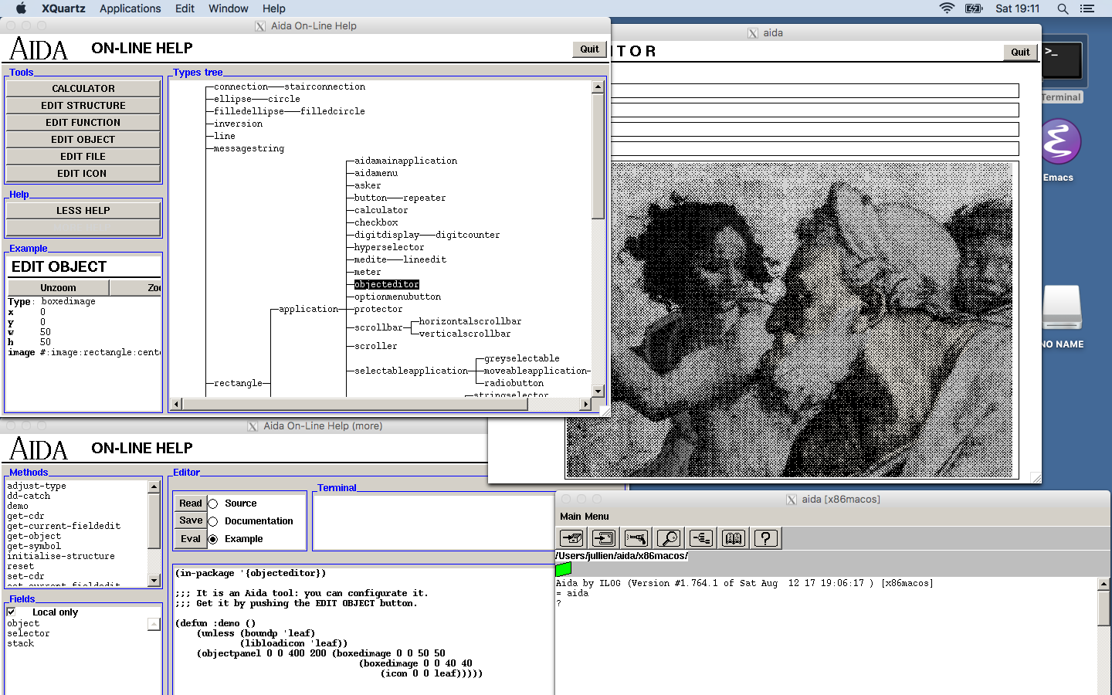Click the Read button in Editor
The height and width of the screenshot is (695, 1112).
coord(191,503)
